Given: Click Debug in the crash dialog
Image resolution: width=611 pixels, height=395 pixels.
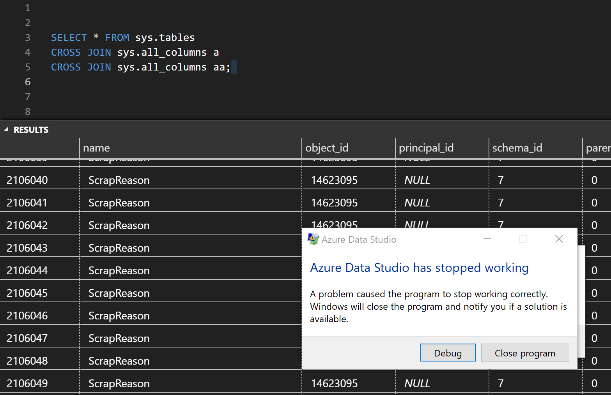Looking at the screenshot, I should [447, 353].
